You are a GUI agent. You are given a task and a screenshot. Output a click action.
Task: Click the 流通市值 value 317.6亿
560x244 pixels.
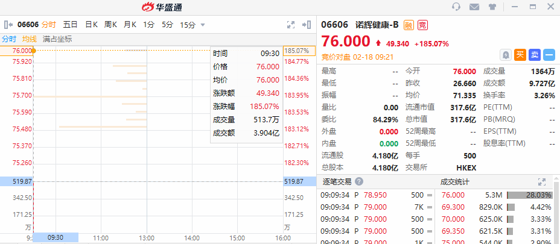point(463,107)
